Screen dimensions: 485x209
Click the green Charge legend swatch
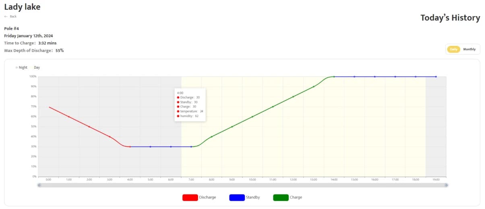281,197
